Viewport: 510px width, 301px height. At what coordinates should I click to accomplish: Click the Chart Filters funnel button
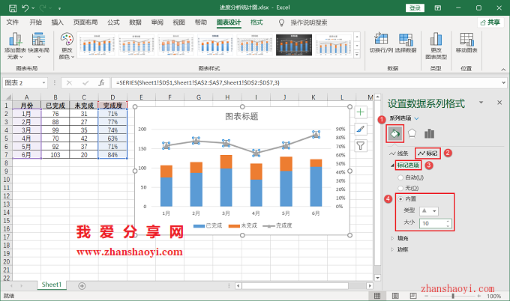click(361, 146)
